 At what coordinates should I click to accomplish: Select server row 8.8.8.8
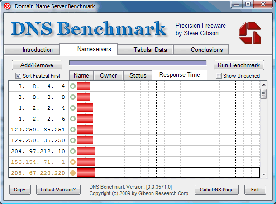134,97
